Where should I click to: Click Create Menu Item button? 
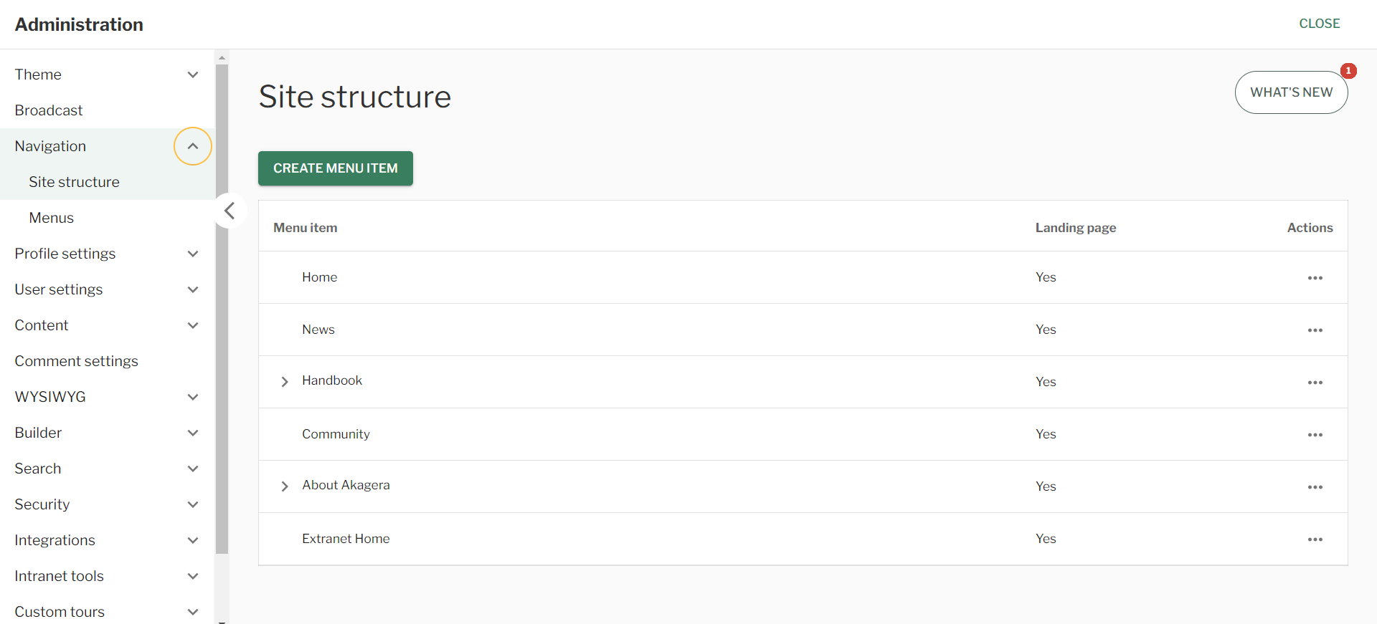pyautogui.click(x=335, y=168)
